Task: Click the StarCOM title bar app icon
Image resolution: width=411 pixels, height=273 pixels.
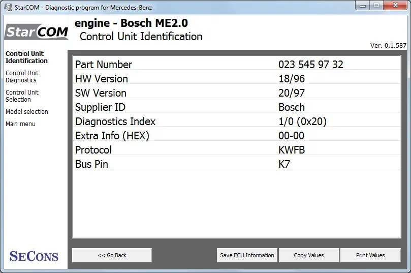Action: pyautogui.click(x=9, y=7)
